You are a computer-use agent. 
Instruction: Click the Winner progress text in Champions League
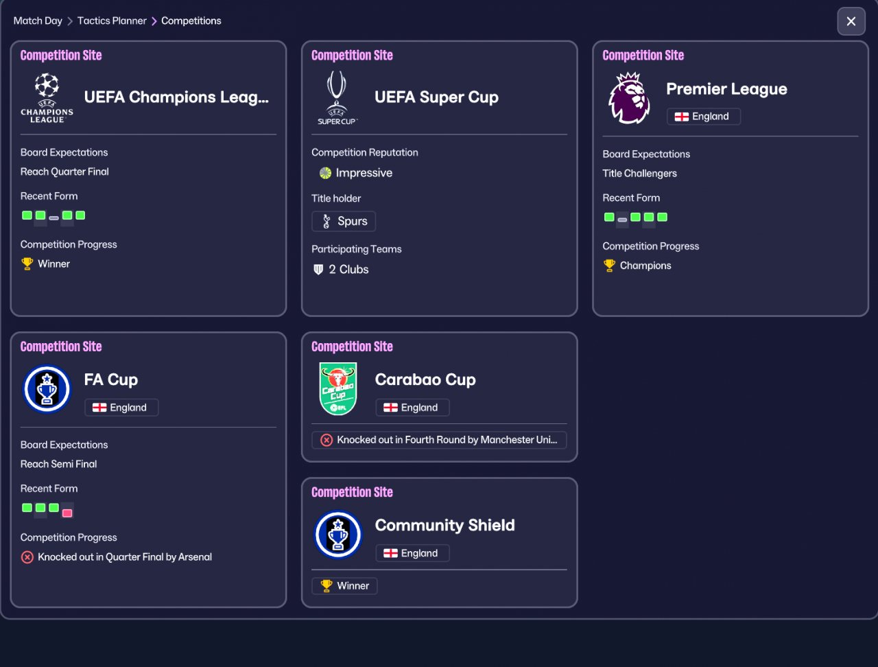point(54,264)
